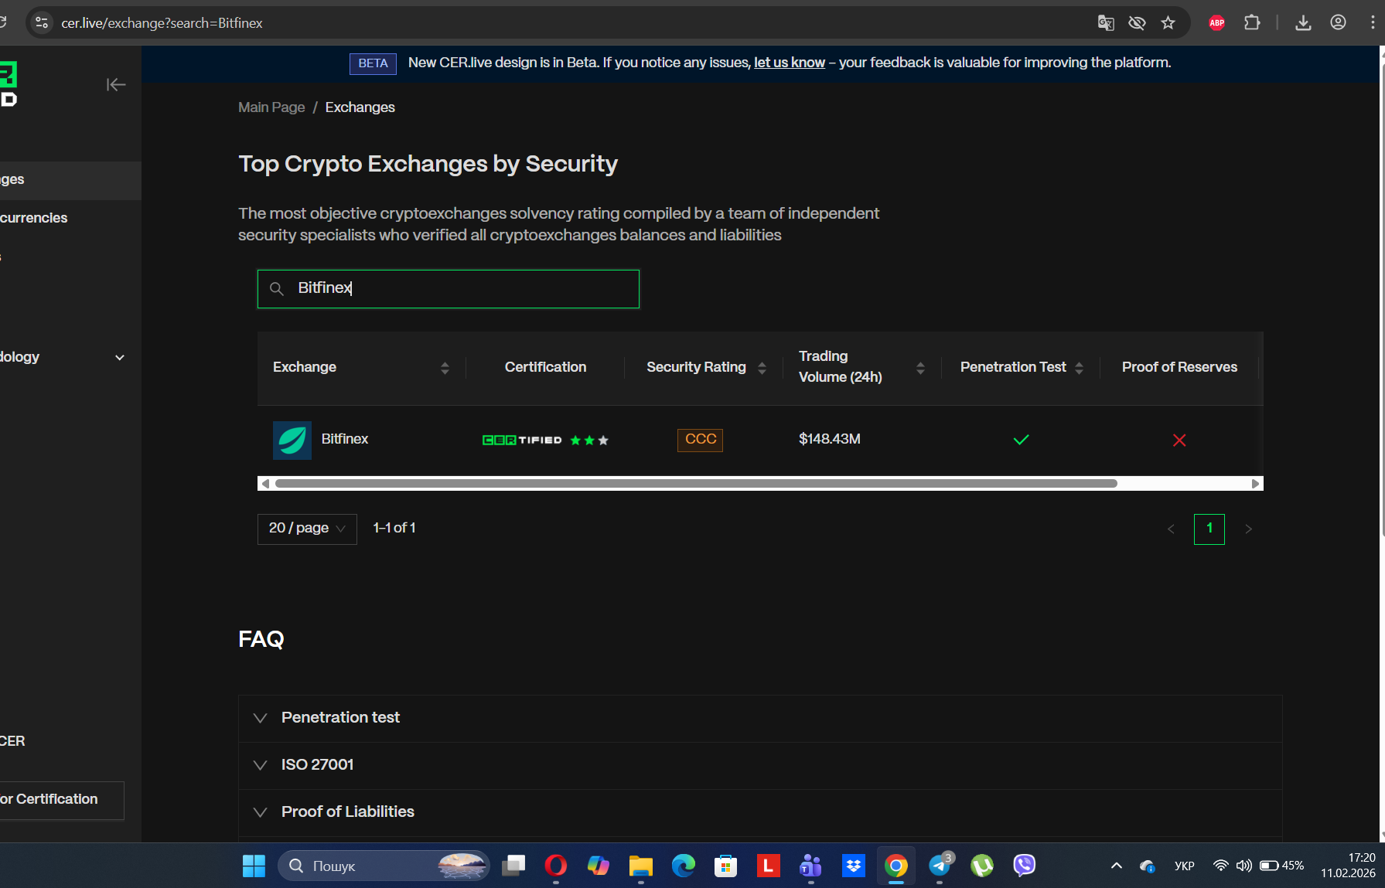Open Viber from the taskbar
The image size is (1385, 888).
[x=1024, y=866]
